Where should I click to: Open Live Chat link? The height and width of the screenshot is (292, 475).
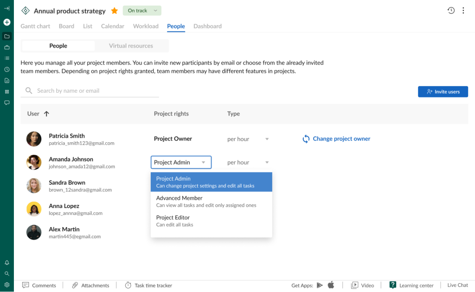[457, 285]
